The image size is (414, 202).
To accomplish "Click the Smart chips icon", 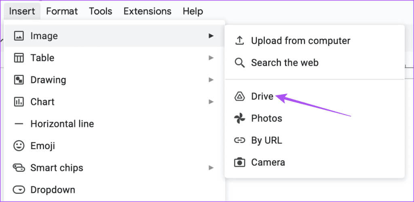I will [x=19, y=168].
